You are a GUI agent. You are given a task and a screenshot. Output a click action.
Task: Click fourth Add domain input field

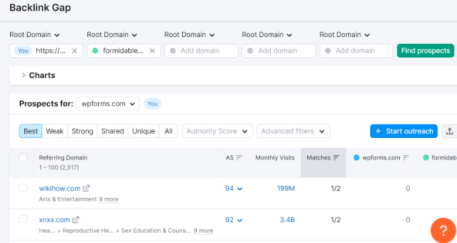tap(279, 50)
